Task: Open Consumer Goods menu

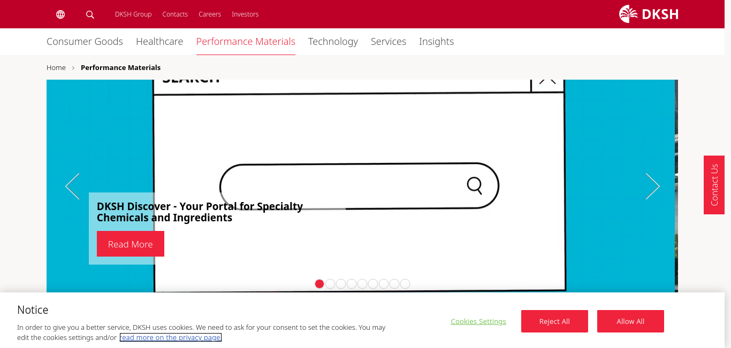Action: point(85,42)
